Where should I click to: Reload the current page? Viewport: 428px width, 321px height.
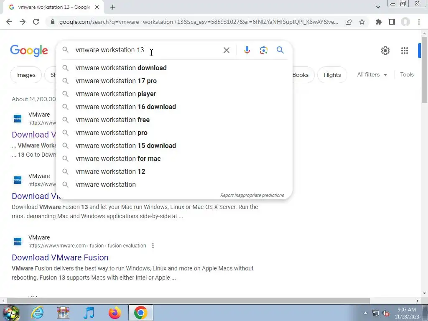point(36,22)
